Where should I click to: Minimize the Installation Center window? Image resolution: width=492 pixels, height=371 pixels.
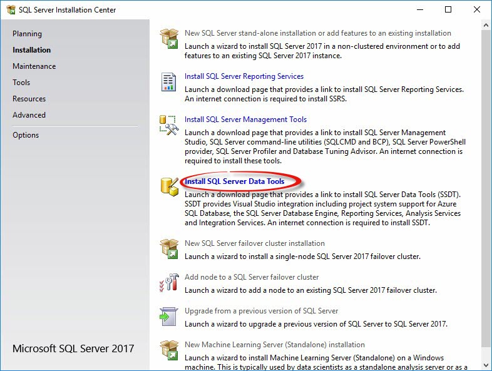tap(420, 10)
